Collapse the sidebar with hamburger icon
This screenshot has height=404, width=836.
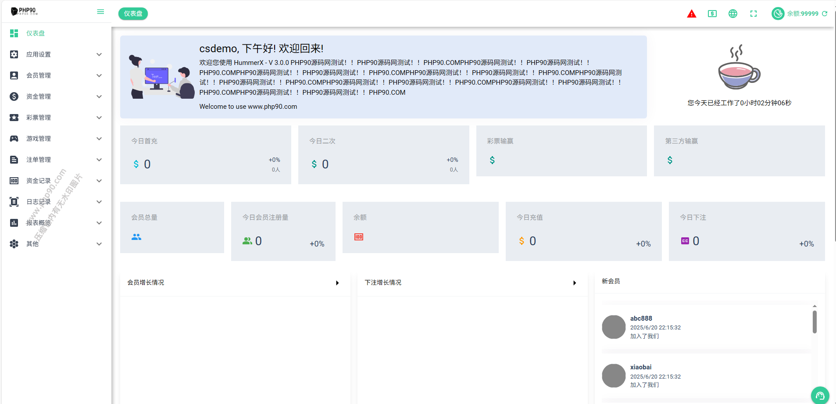[100, 12]
